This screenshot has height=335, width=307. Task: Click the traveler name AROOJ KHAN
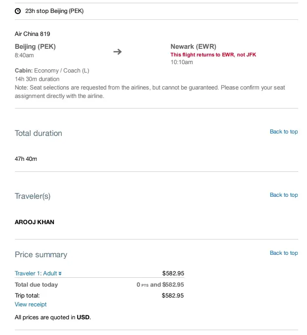[x=34, y=222]
